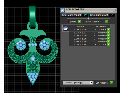
Task: Select the 1.07 X 1.07 size cell
Action: click(80, 33)
